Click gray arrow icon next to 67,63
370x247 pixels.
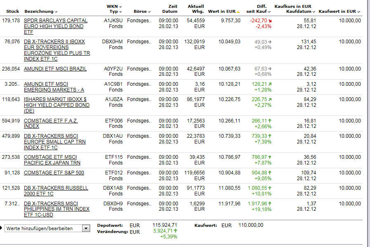click(270, 68)
